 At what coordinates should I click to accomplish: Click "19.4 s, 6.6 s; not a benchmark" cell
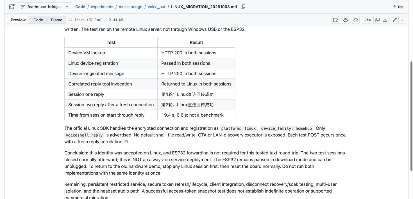(196, 115)
